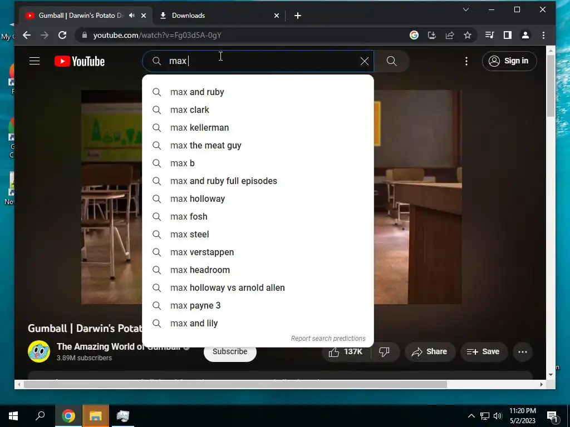
Task: Open Gumball channel avatar
Action: (39, 351)
